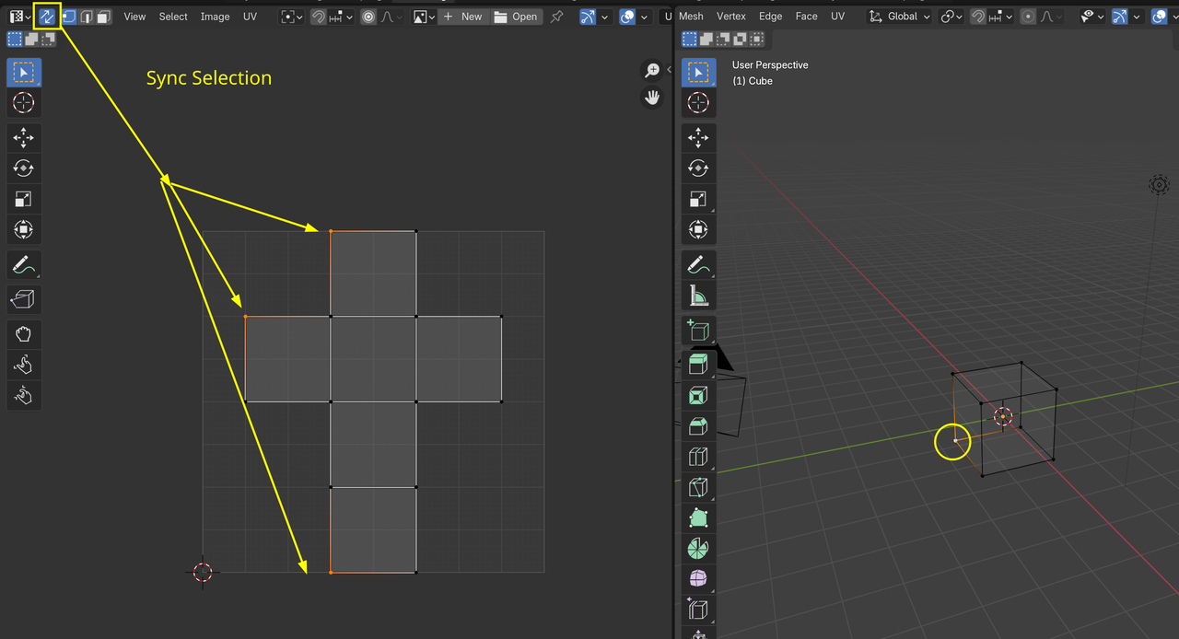The height and width of the screenshot is (639, 1179).
Task: Open the Mesh menu
Action: (691, 17)
